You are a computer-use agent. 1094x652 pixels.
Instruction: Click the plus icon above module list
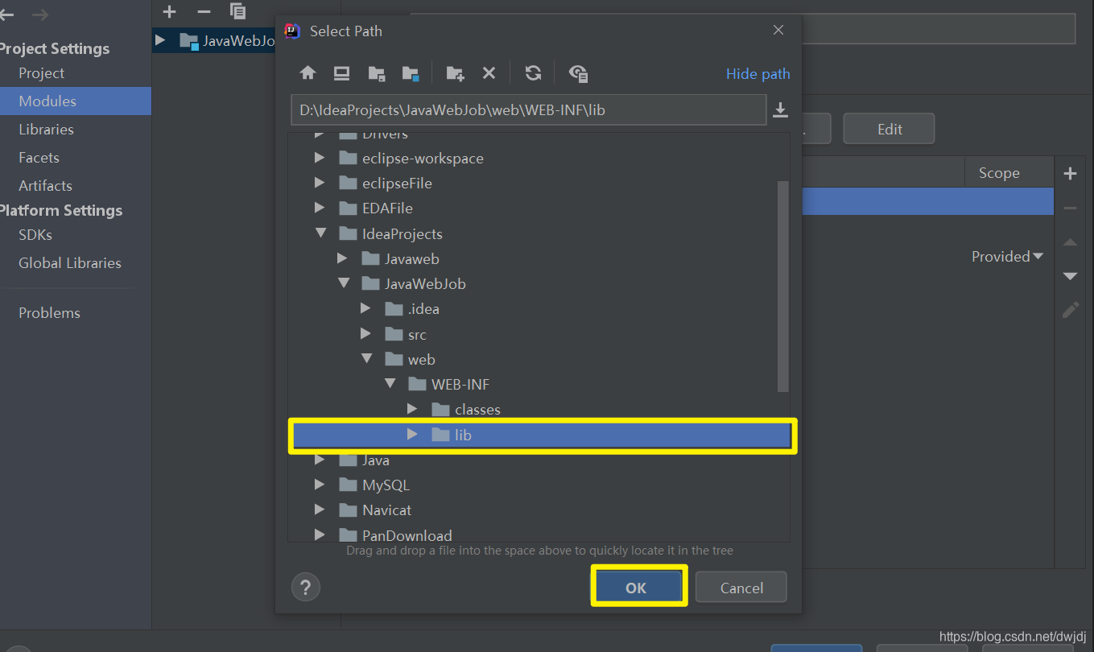click(x=169, y=11)
